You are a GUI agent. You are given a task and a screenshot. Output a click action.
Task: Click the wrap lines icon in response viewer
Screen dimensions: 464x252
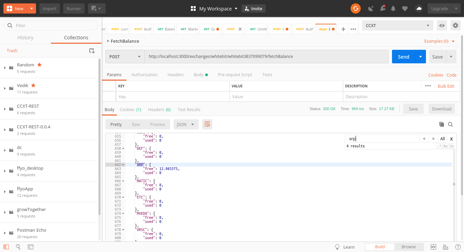[x=207, y=124]
